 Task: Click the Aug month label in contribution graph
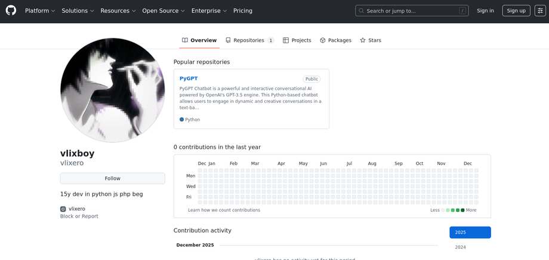(x=372, y=164)
